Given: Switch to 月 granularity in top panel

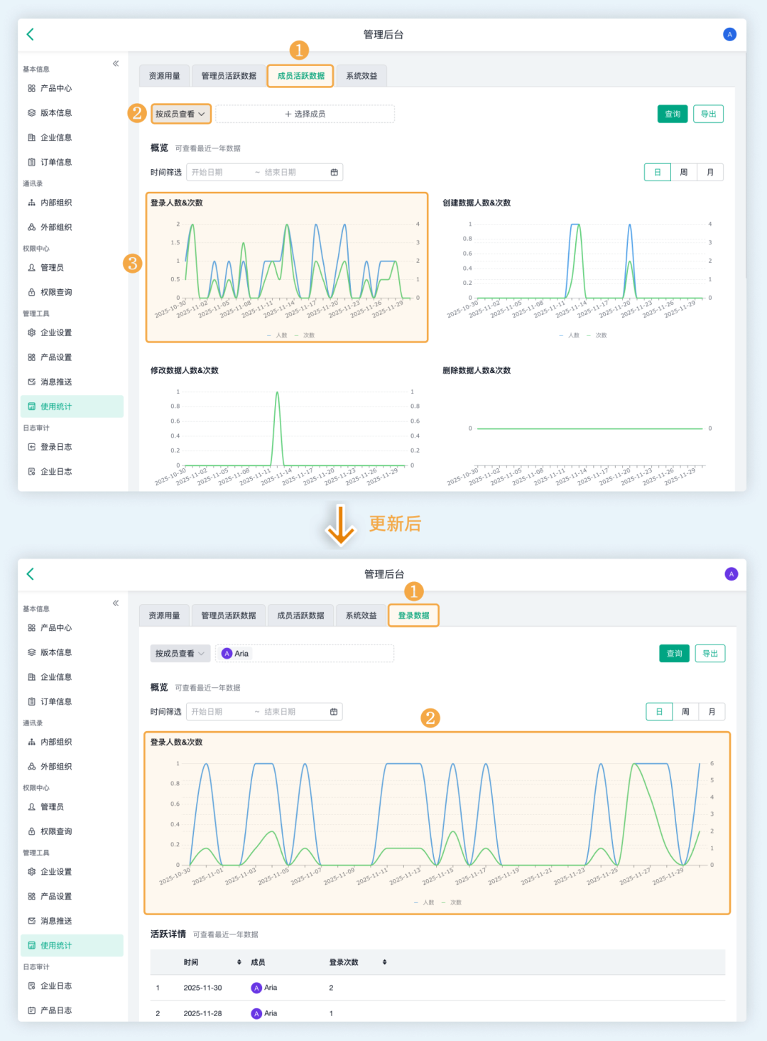Looking at the screenshot, I should pos(710,173).
